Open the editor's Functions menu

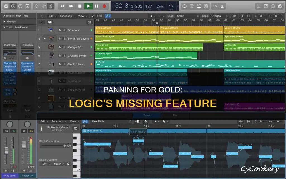click(59, 121)
